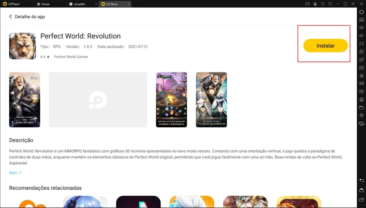Click the shake/rotate device icon
The width and height of the screenshot is (366, 208).
[x=361, y=124]
